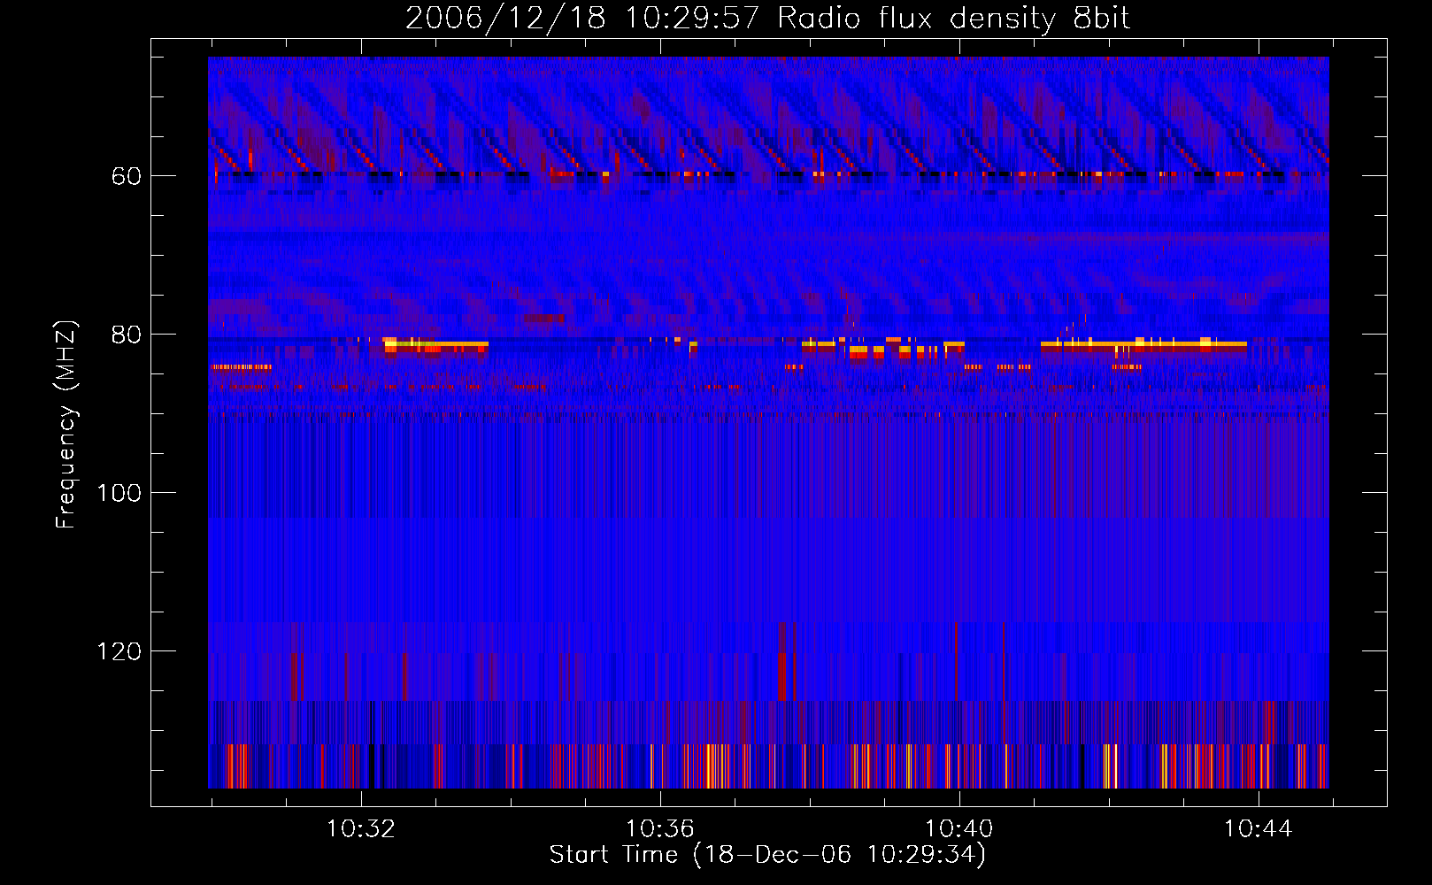The width and height of the screenshot is (1432, 885).
Task: Click the 10:36 time tick label
Action: point(660,829)
